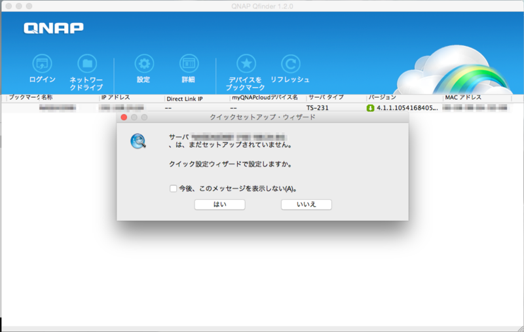Click the blurred MAC address cell
The width and height of the screenshot is (524, 332).
[x=474, y=107]
